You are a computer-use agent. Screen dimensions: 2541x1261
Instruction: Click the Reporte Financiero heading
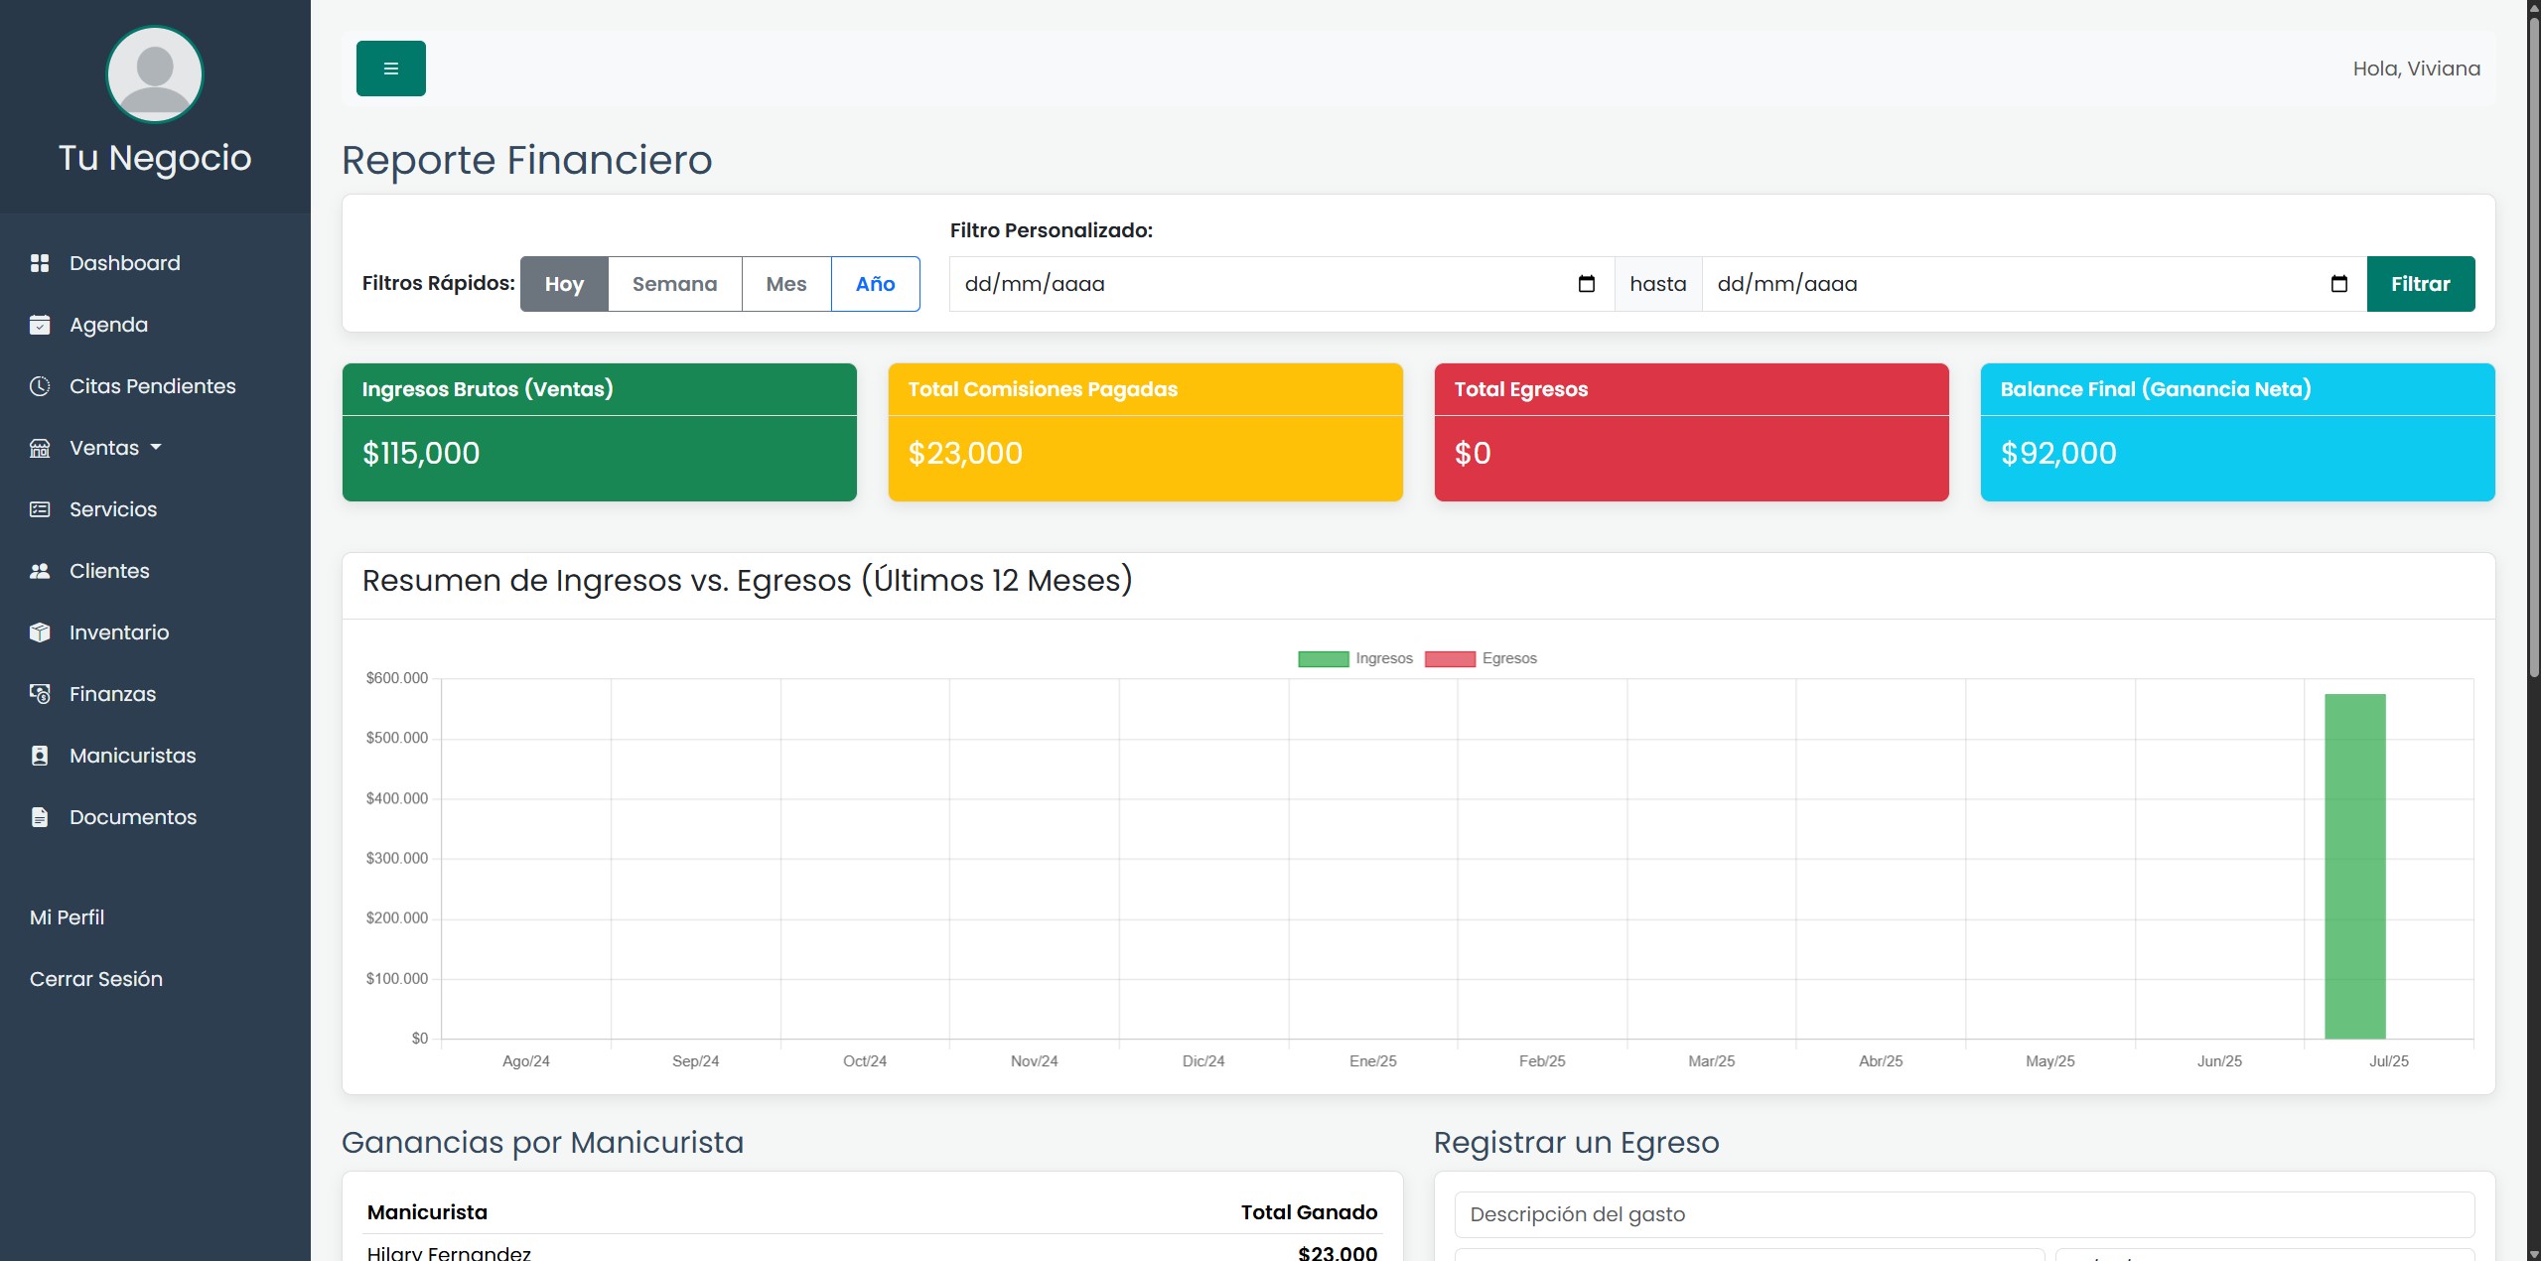[x=527, y=161]
